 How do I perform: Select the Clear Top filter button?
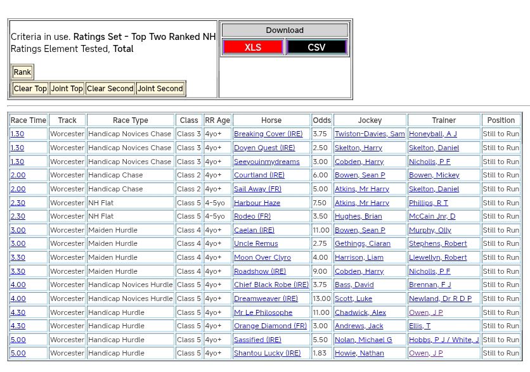(30, 89)
